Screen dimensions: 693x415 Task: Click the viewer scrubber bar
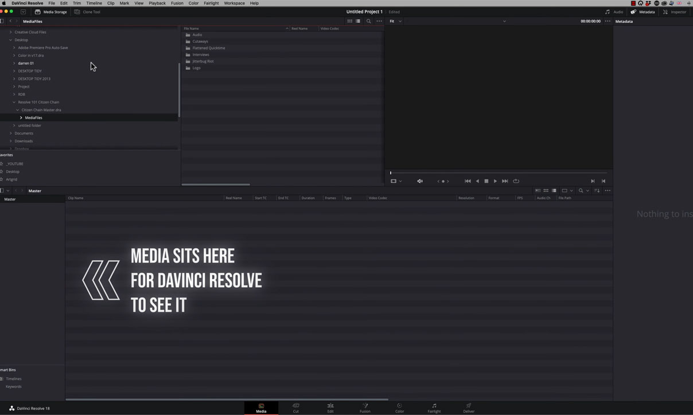click(x=499, y=173)
